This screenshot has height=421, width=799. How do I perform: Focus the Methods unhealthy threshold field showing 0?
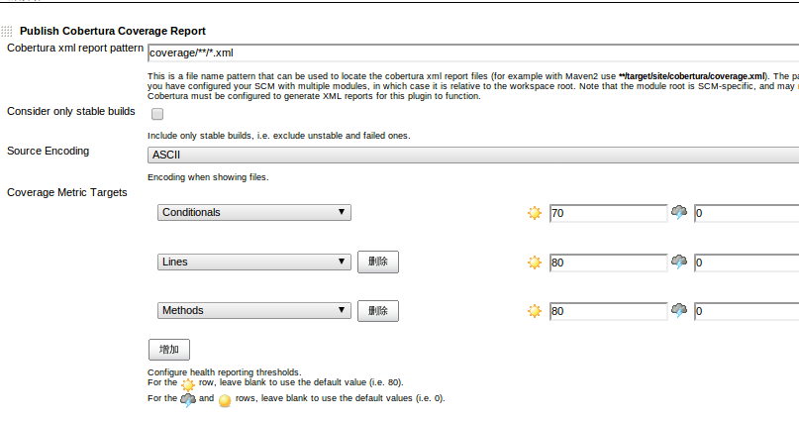click(747, 311)
